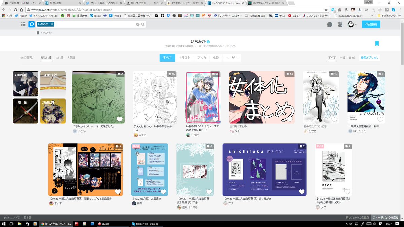Open artist profile ぎょま

tap(57, 203)
